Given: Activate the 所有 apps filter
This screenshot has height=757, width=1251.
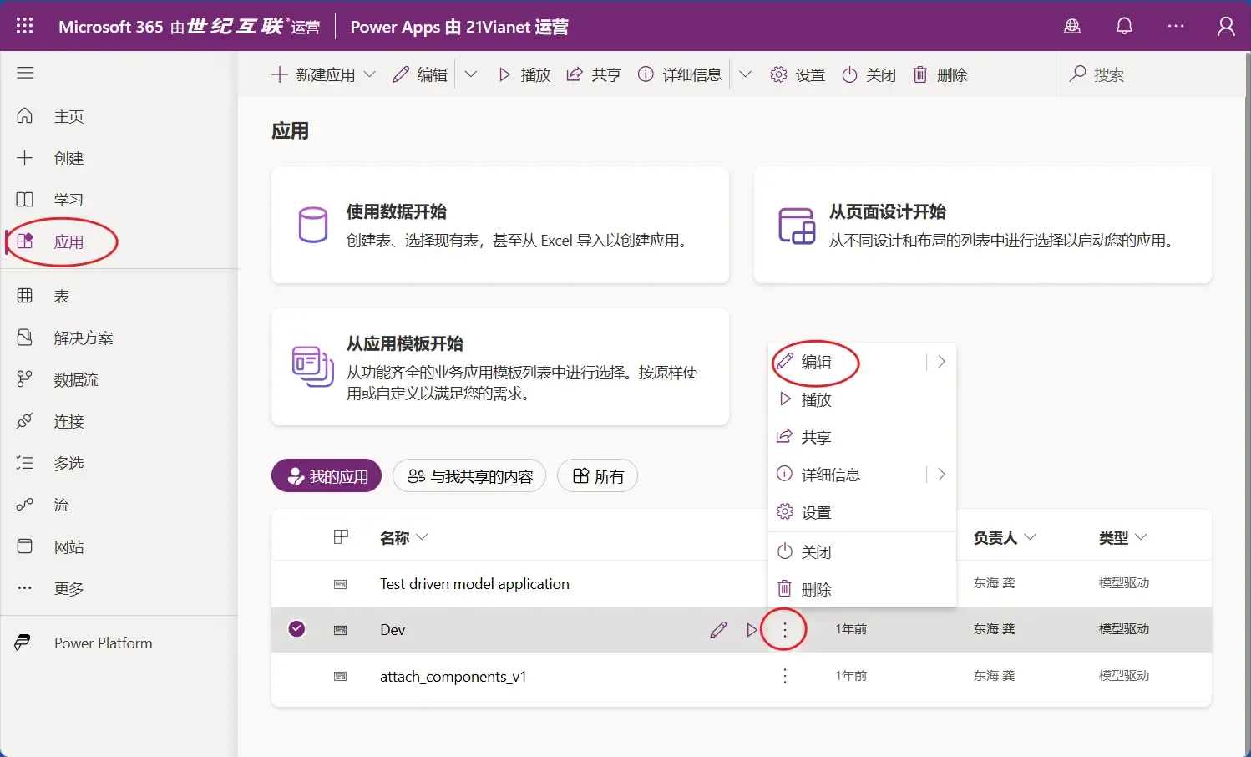Looking at the screenshot, I should click(x=597, y=475).
